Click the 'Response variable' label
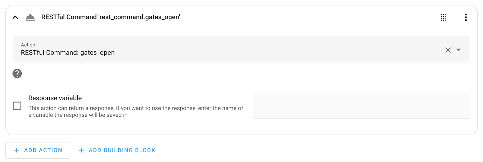Viewport: 483px width, 162px height. (x=55, y=98)
